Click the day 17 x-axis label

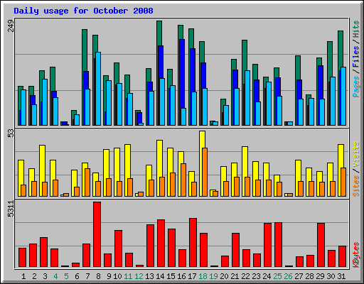(x=192, y=276)
